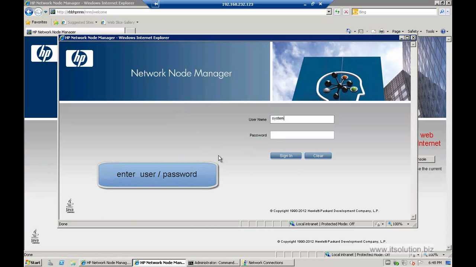Go back with the browser Back arrow
This screenshot has width=476, height=267.
pos(29,12)
